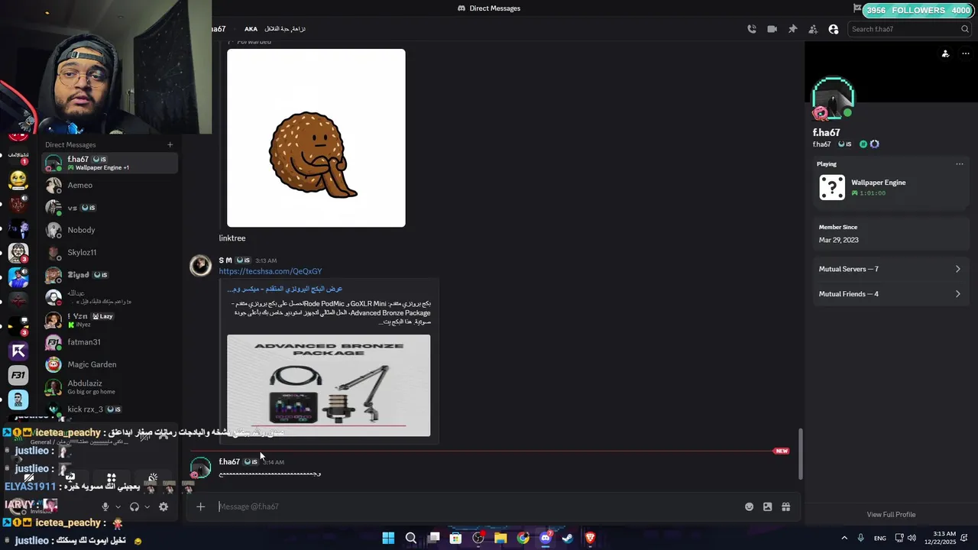
Task: Start a voice call with f.ha67
Action: [x=752, y=29]
